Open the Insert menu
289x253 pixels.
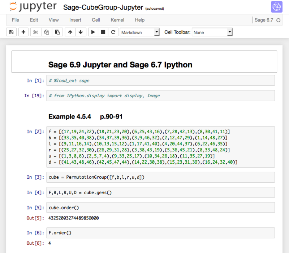(75, 20)
